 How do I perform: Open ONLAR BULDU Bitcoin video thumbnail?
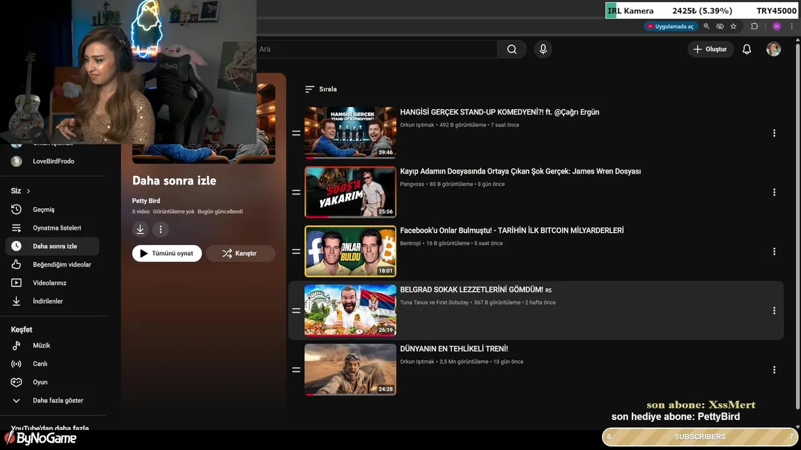(350, 251)
